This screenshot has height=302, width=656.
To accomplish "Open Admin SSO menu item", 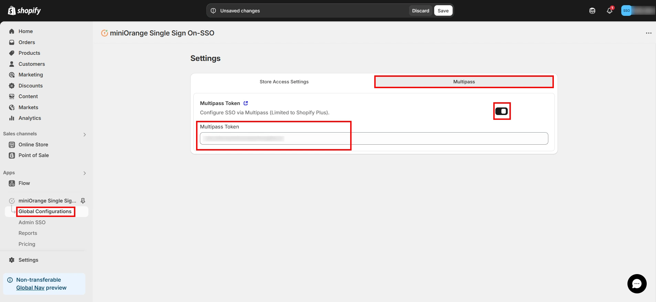I will point(32,222).
